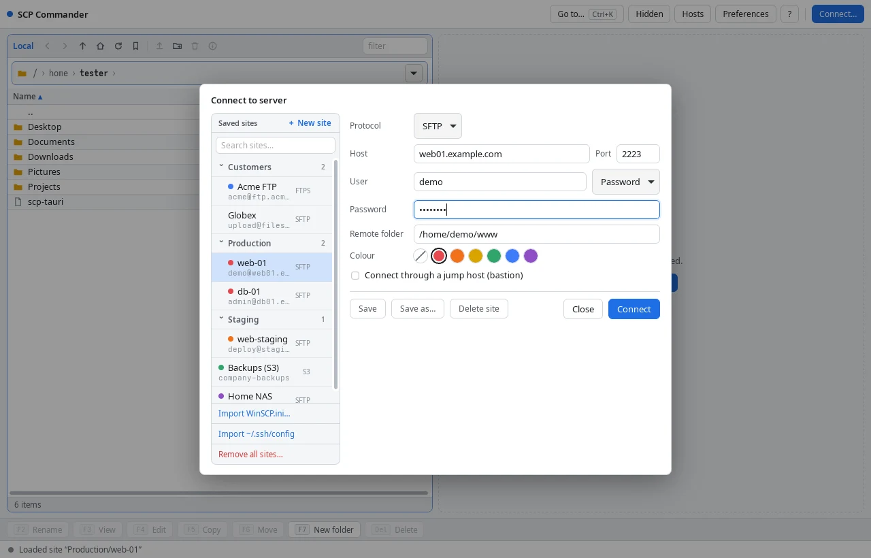Open the Password authentication type dropdown
The image size is (871, 558).
(626, 182)
